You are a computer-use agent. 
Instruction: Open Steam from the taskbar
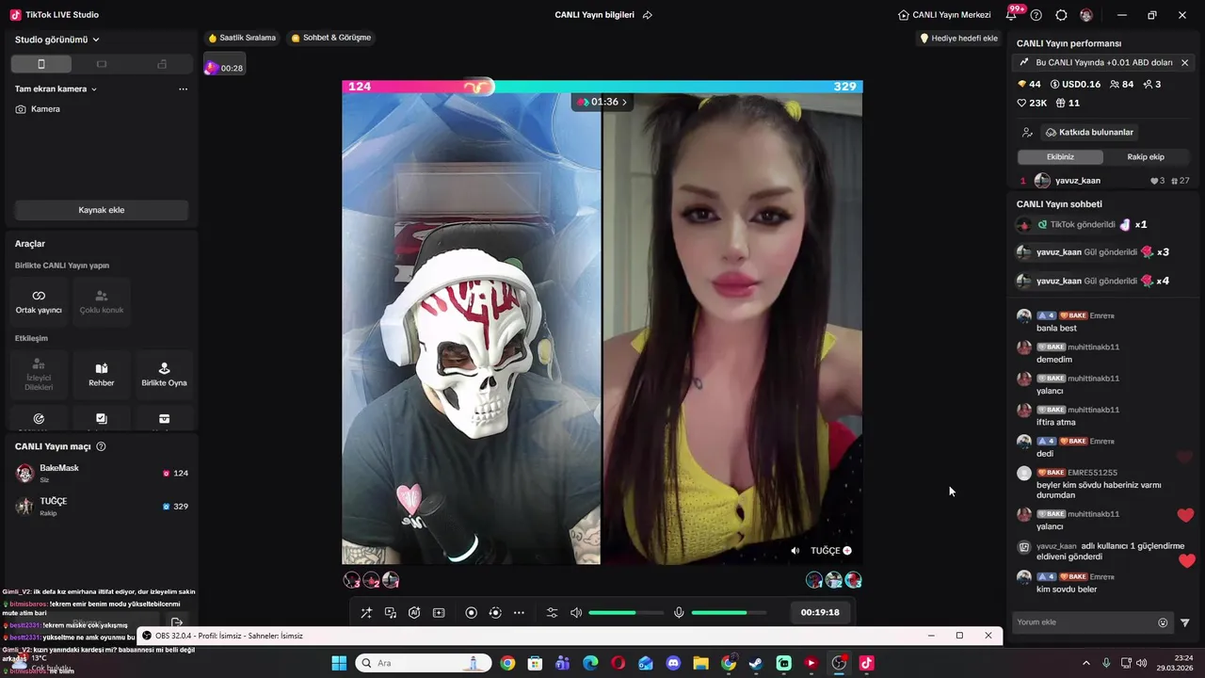[756, 663]
